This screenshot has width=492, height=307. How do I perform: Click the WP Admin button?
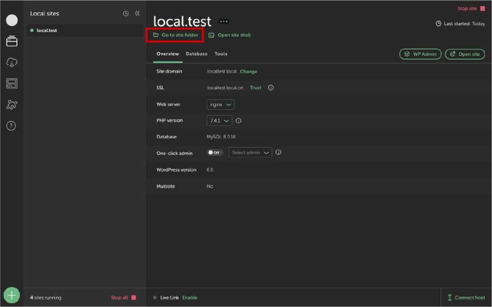420,54
